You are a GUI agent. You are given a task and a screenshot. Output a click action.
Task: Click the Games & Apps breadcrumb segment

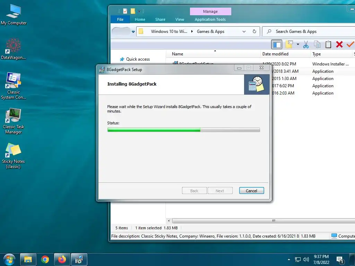(210, 32)
